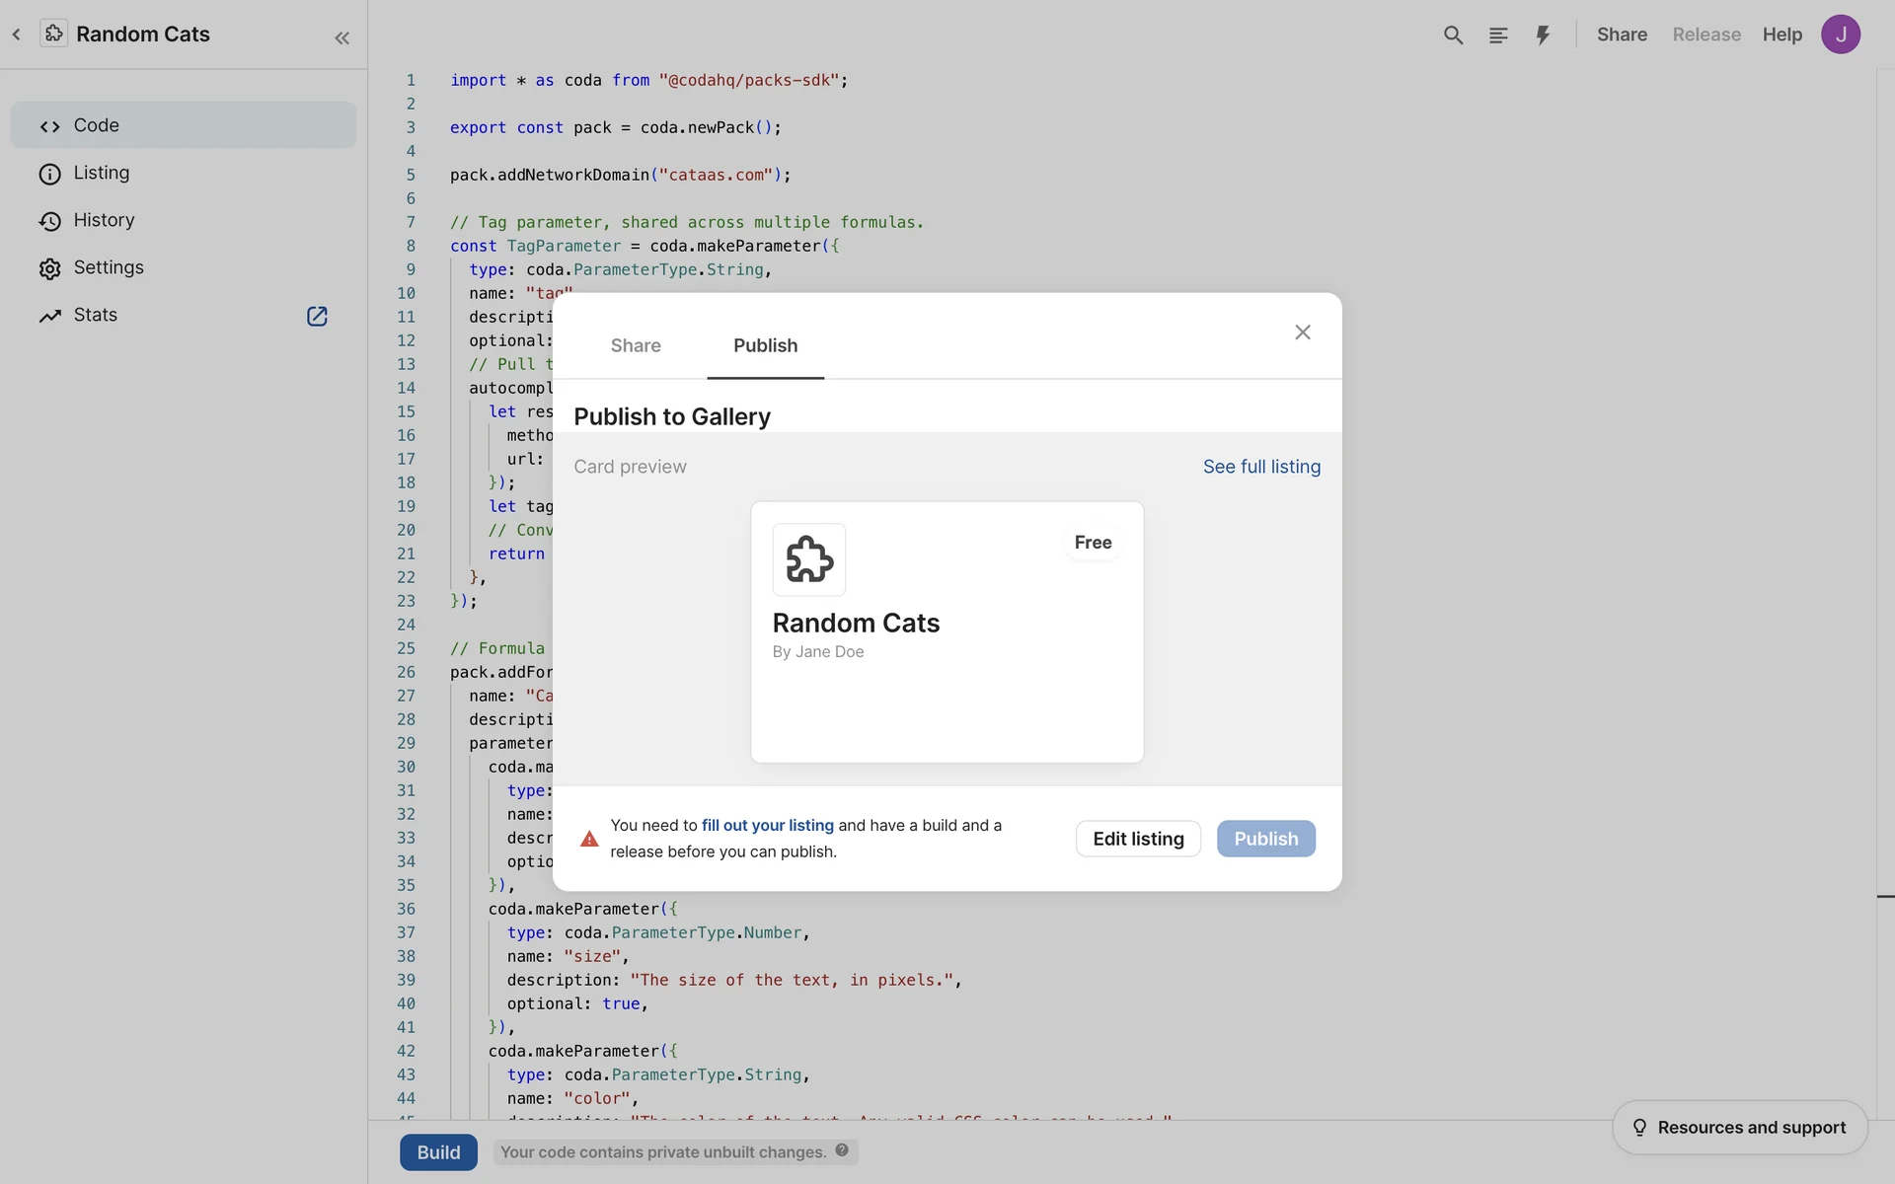The height and width of the screenshot is (1184, 1895).
Task: Expand Resources and support panel
Action: [1739, 1127]
